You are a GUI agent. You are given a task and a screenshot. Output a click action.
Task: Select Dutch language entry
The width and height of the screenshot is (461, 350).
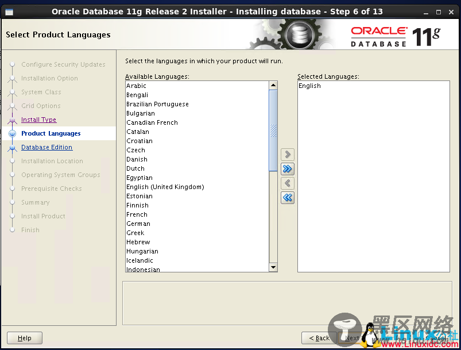point(197,168)
